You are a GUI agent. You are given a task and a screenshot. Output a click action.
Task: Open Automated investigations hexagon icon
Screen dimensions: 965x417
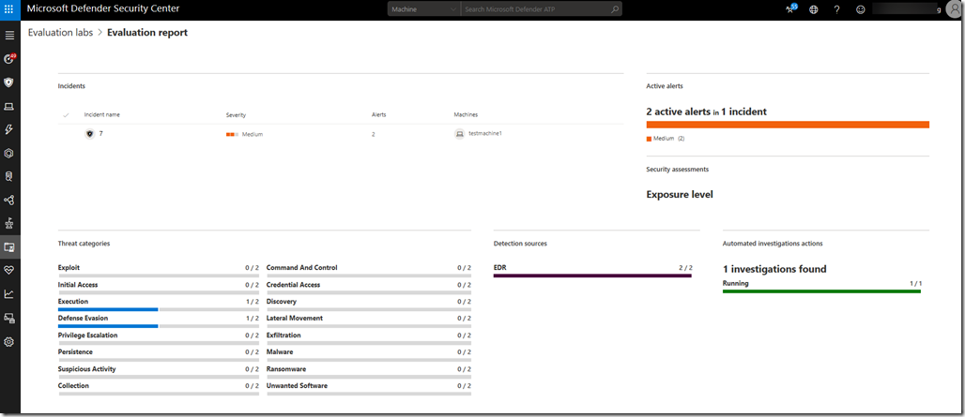point(9,153)
